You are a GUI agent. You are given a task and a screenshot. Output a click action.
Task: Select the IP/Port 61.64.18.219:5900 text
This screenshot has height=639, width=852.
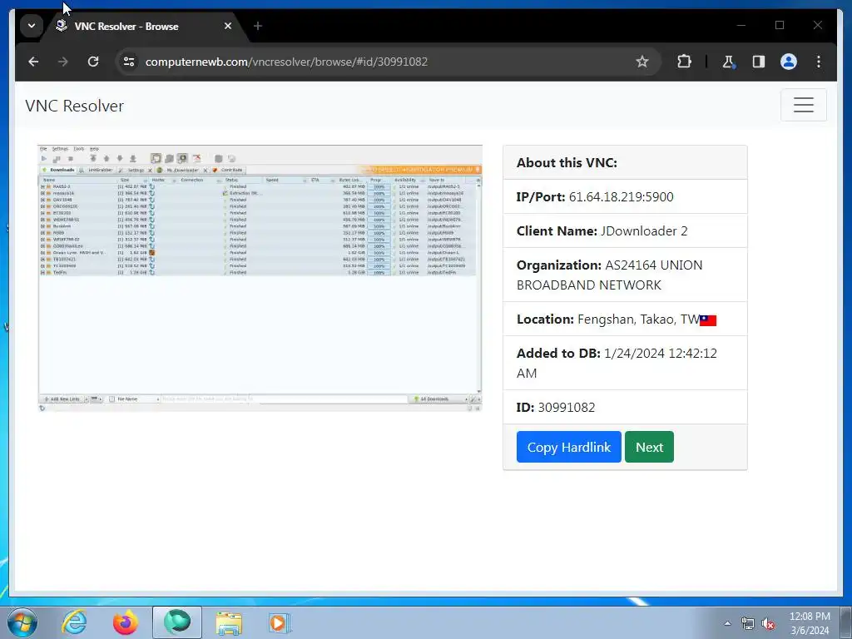tap(595, 196)
